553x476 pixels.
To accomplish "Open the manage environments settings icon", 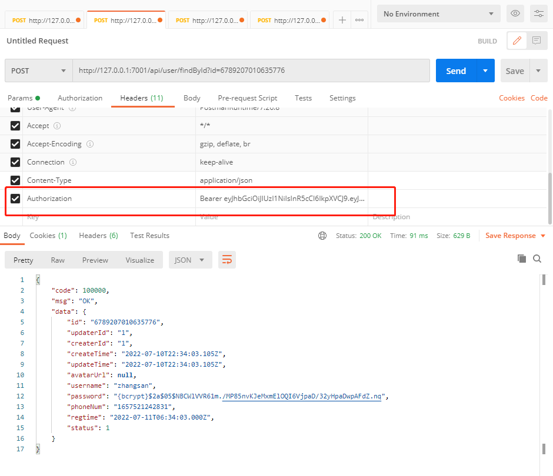I will [x=538, y=14].
